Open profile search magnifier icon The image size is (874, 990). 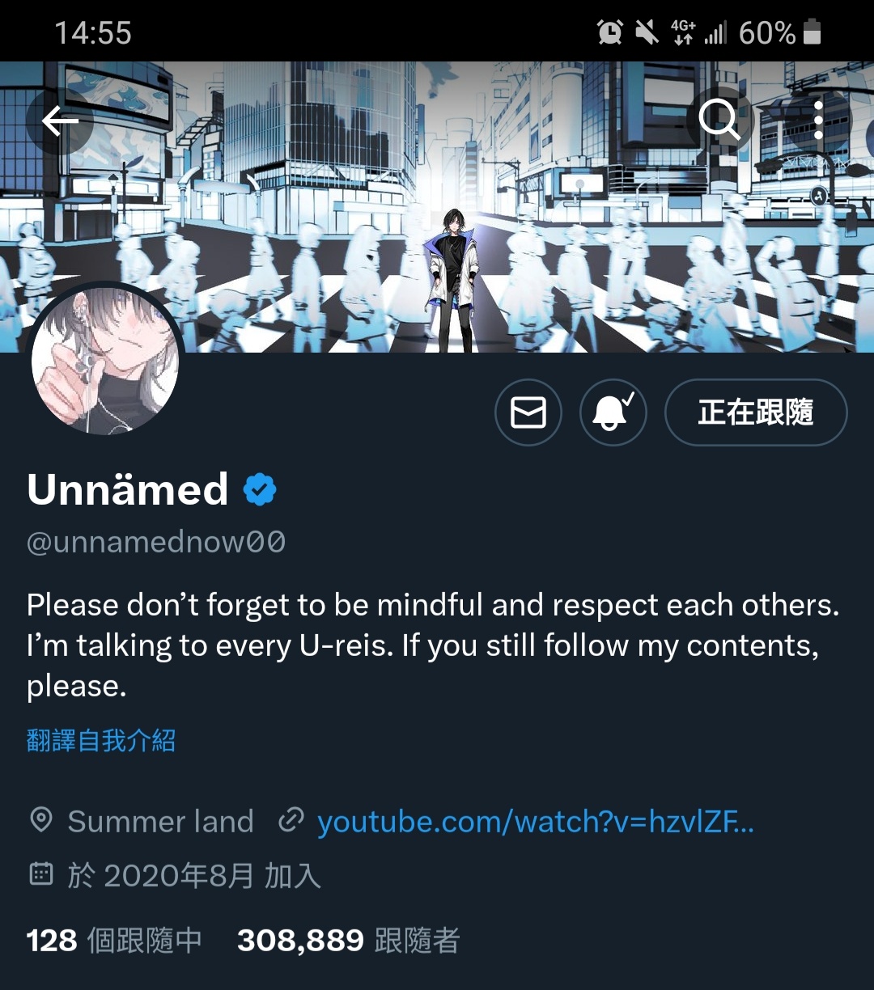pos(719,121)
